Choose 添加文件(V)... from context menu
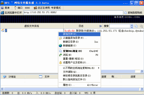 coord(80,34)
